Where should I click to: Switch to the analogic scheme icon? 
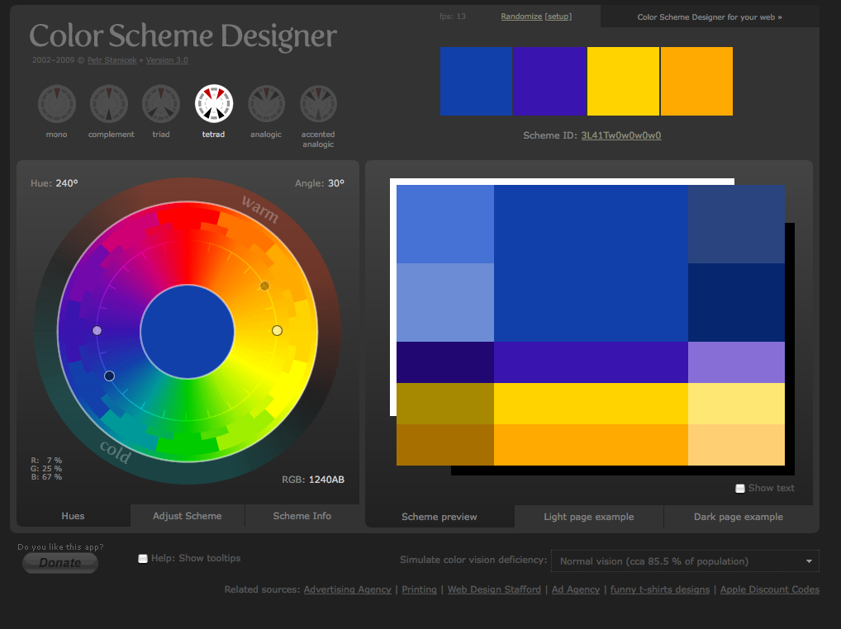266,104
